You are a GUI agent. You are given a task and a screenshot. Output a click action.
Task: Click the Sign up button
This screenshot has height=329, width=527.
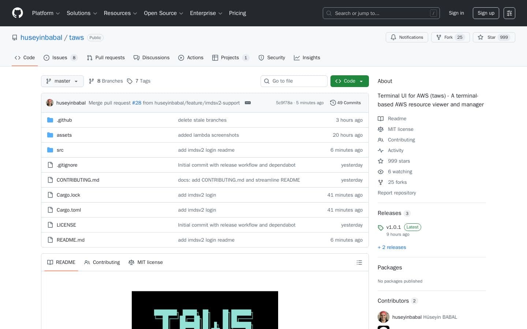486,13
